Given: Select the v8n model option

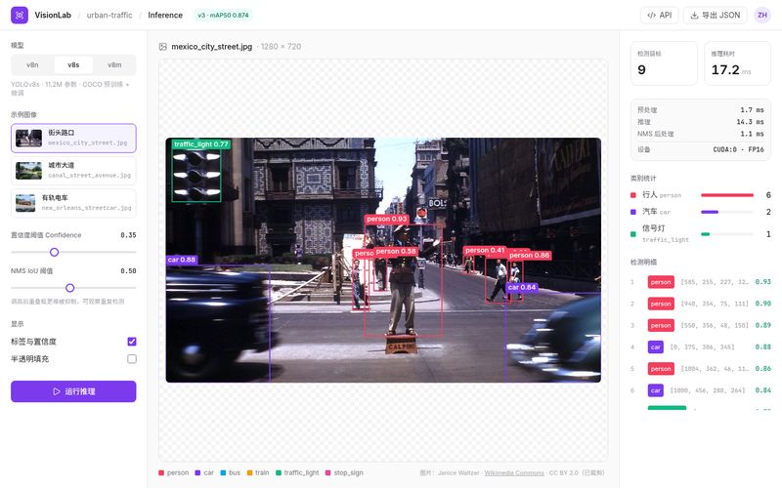Looking at the screenshot, I should pos(32,64).
